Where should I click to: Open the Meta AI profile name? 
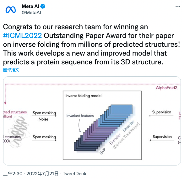click(30, 6)
